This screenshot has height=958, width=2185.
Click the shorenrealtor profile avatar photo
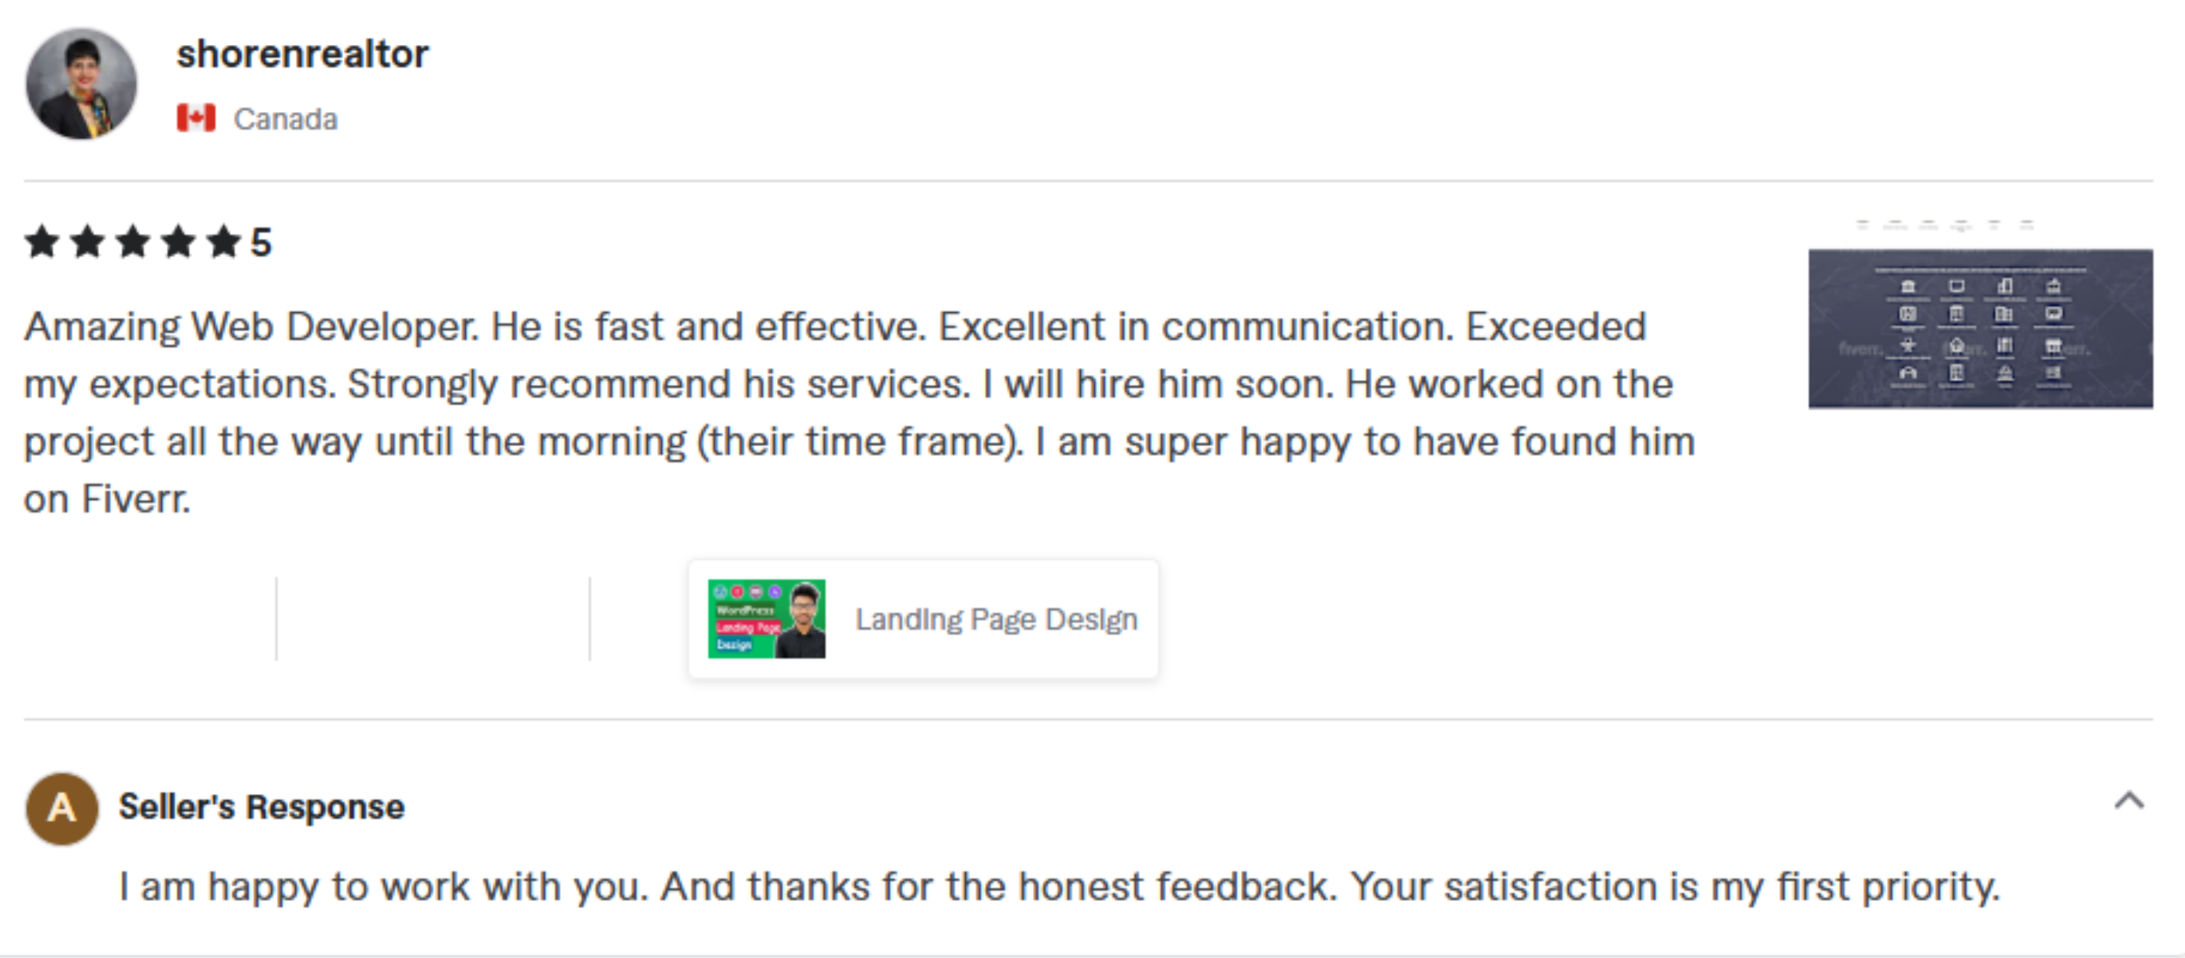click(81, 84)
